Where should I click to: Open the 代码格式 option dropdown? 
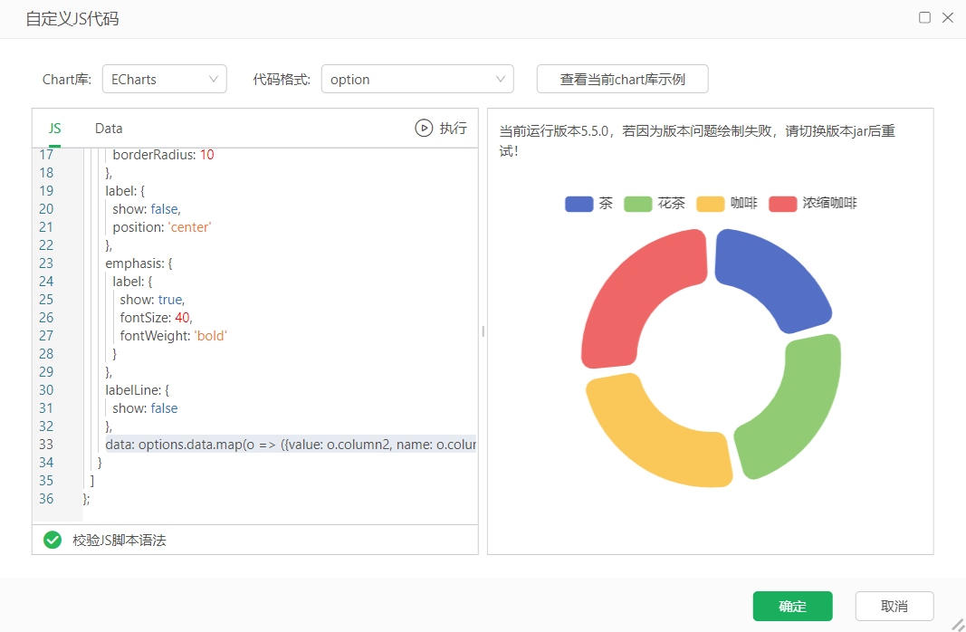pos(417,80)
